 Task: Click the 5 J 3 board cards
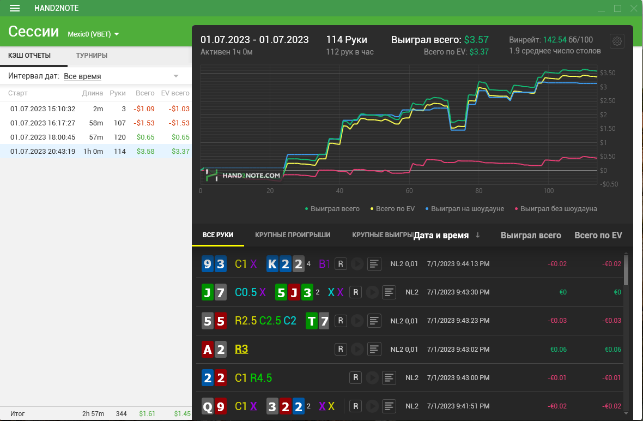pyautogui.click(x=294, y=292)
